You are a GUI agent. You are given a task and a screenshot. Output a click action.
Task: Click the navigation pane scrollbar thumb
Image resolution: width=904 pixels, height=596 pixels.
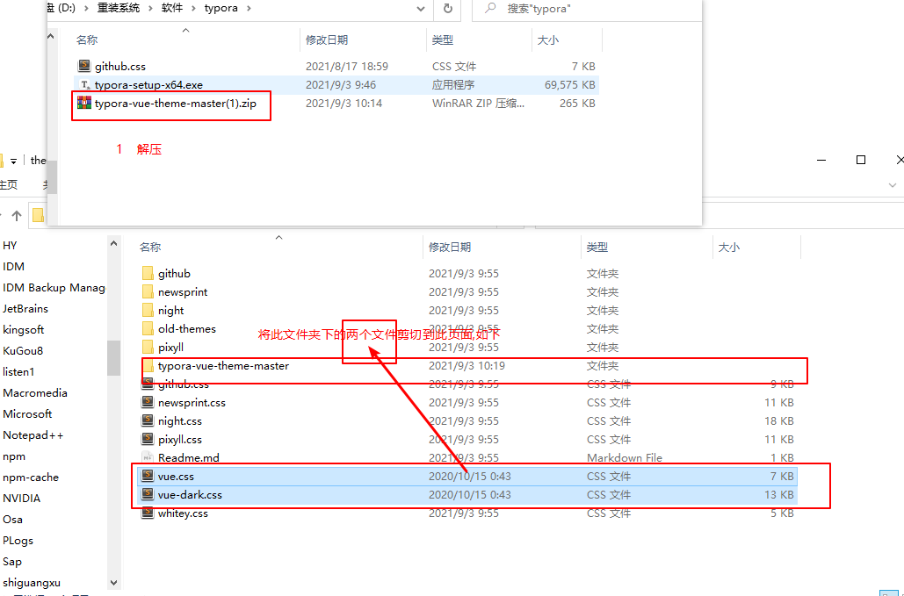pos(113,357)
